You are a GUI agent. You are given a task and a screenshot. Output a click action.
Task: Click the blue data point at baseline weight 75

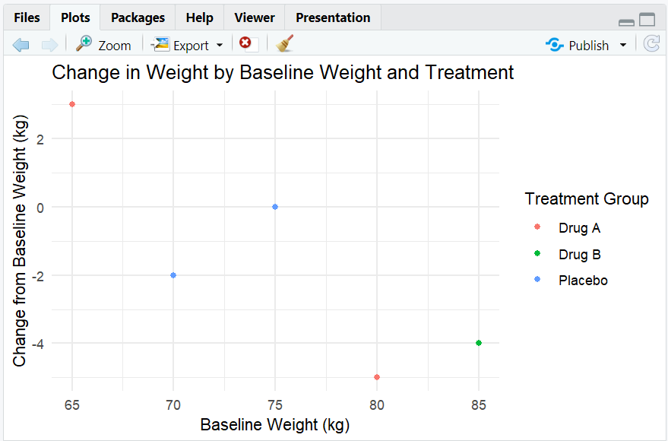275,207
